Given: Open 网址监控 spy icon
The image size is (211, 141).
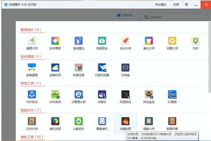Looking at the screenshot, I should (x=149, y=94).
